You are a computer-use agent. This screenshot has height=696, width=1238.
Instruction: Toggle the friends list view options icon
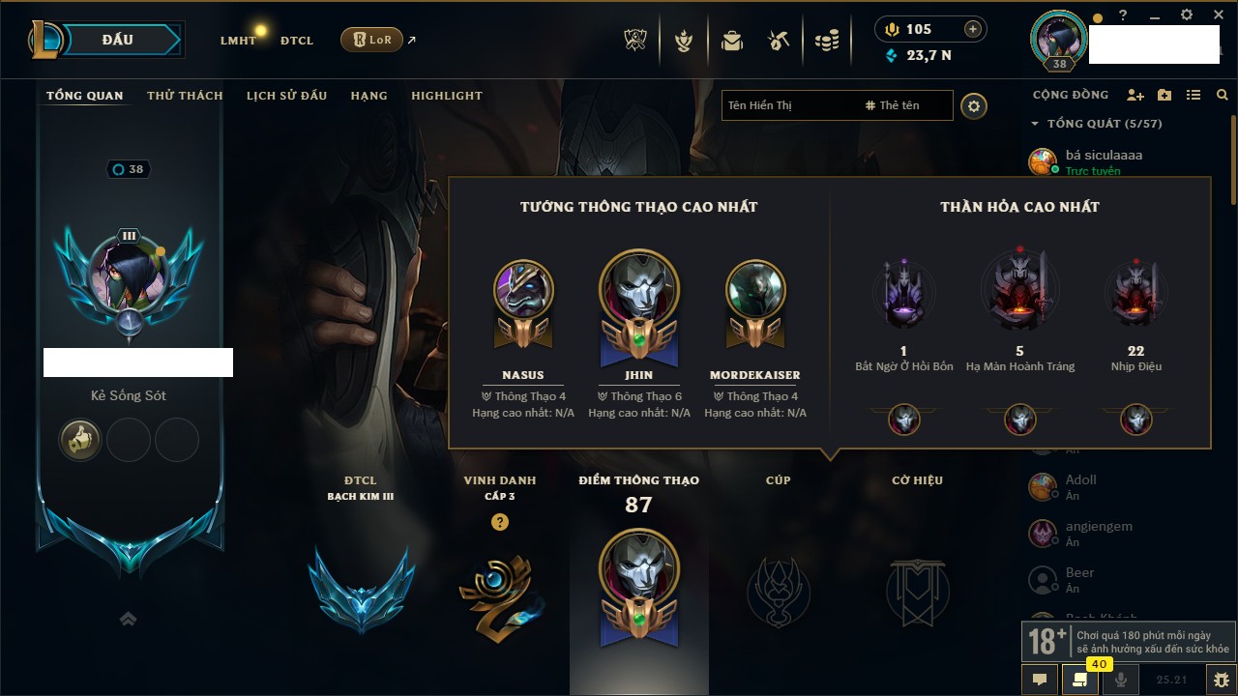click(x=1194, y=95)
